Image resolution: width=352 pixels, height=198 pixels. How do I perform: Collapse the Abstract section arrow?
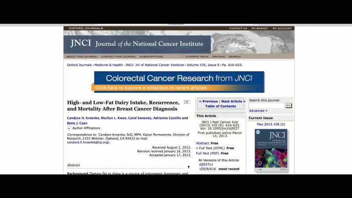(x=189, y=167)
